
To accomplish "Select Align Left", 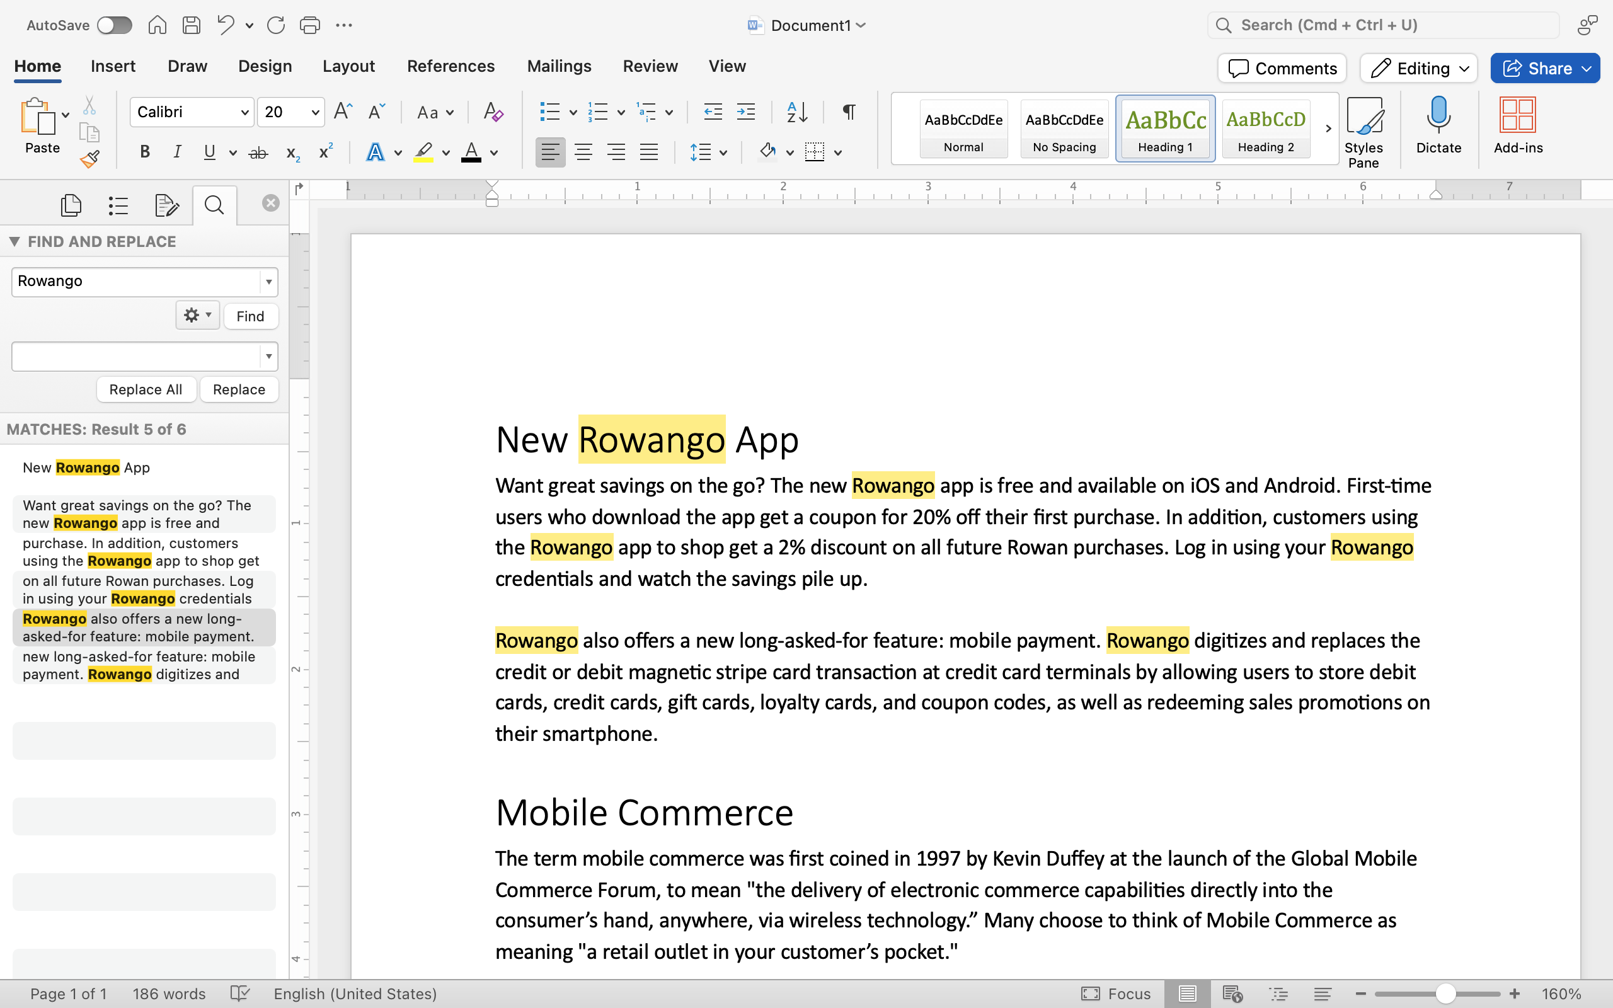I will (550, 152).
